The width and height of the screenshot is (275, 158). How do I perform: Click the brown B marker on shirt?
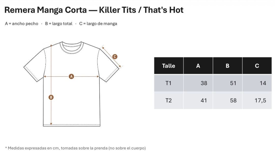click(x=51, y=97)
